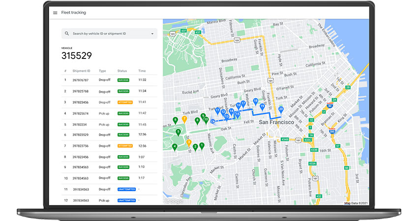The height and width of the screenshot is (221, 418).
Task: Select blue map pin 15
Action: (237, 115)
